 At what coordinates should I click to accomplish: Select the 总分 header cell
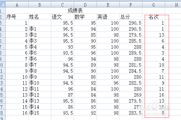[131, 17]
